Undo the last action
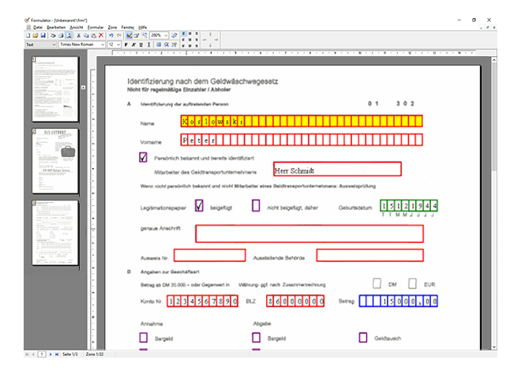The image size is (521, 375). [111, 36]
